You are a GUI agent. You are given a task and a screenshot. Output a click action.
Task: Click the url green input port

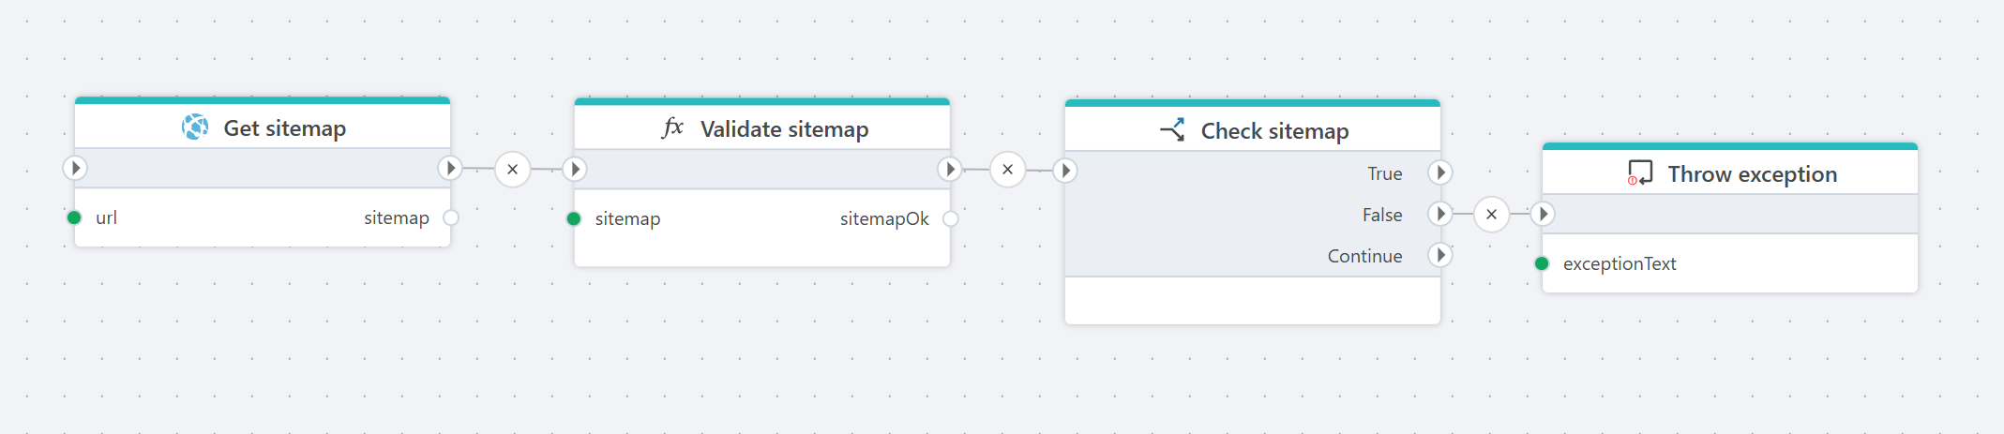[74, 217]
